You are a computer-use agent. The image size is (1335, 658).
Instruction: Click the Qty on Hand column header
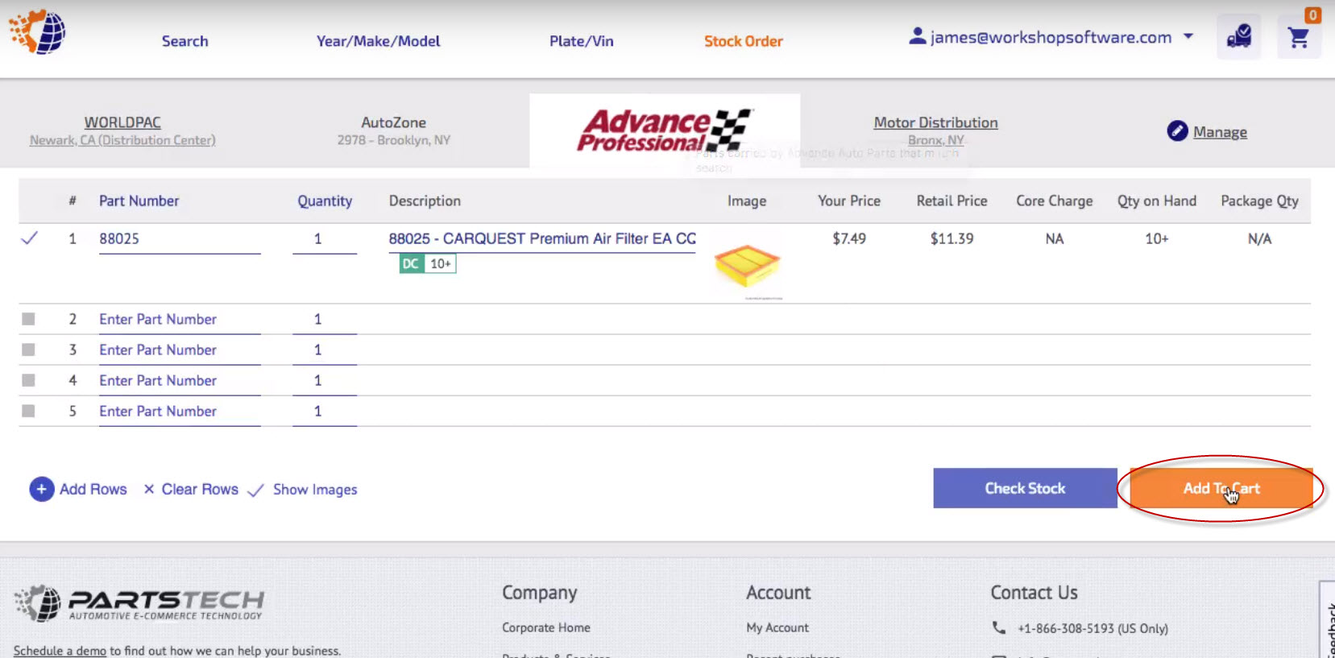point(1156,201)
